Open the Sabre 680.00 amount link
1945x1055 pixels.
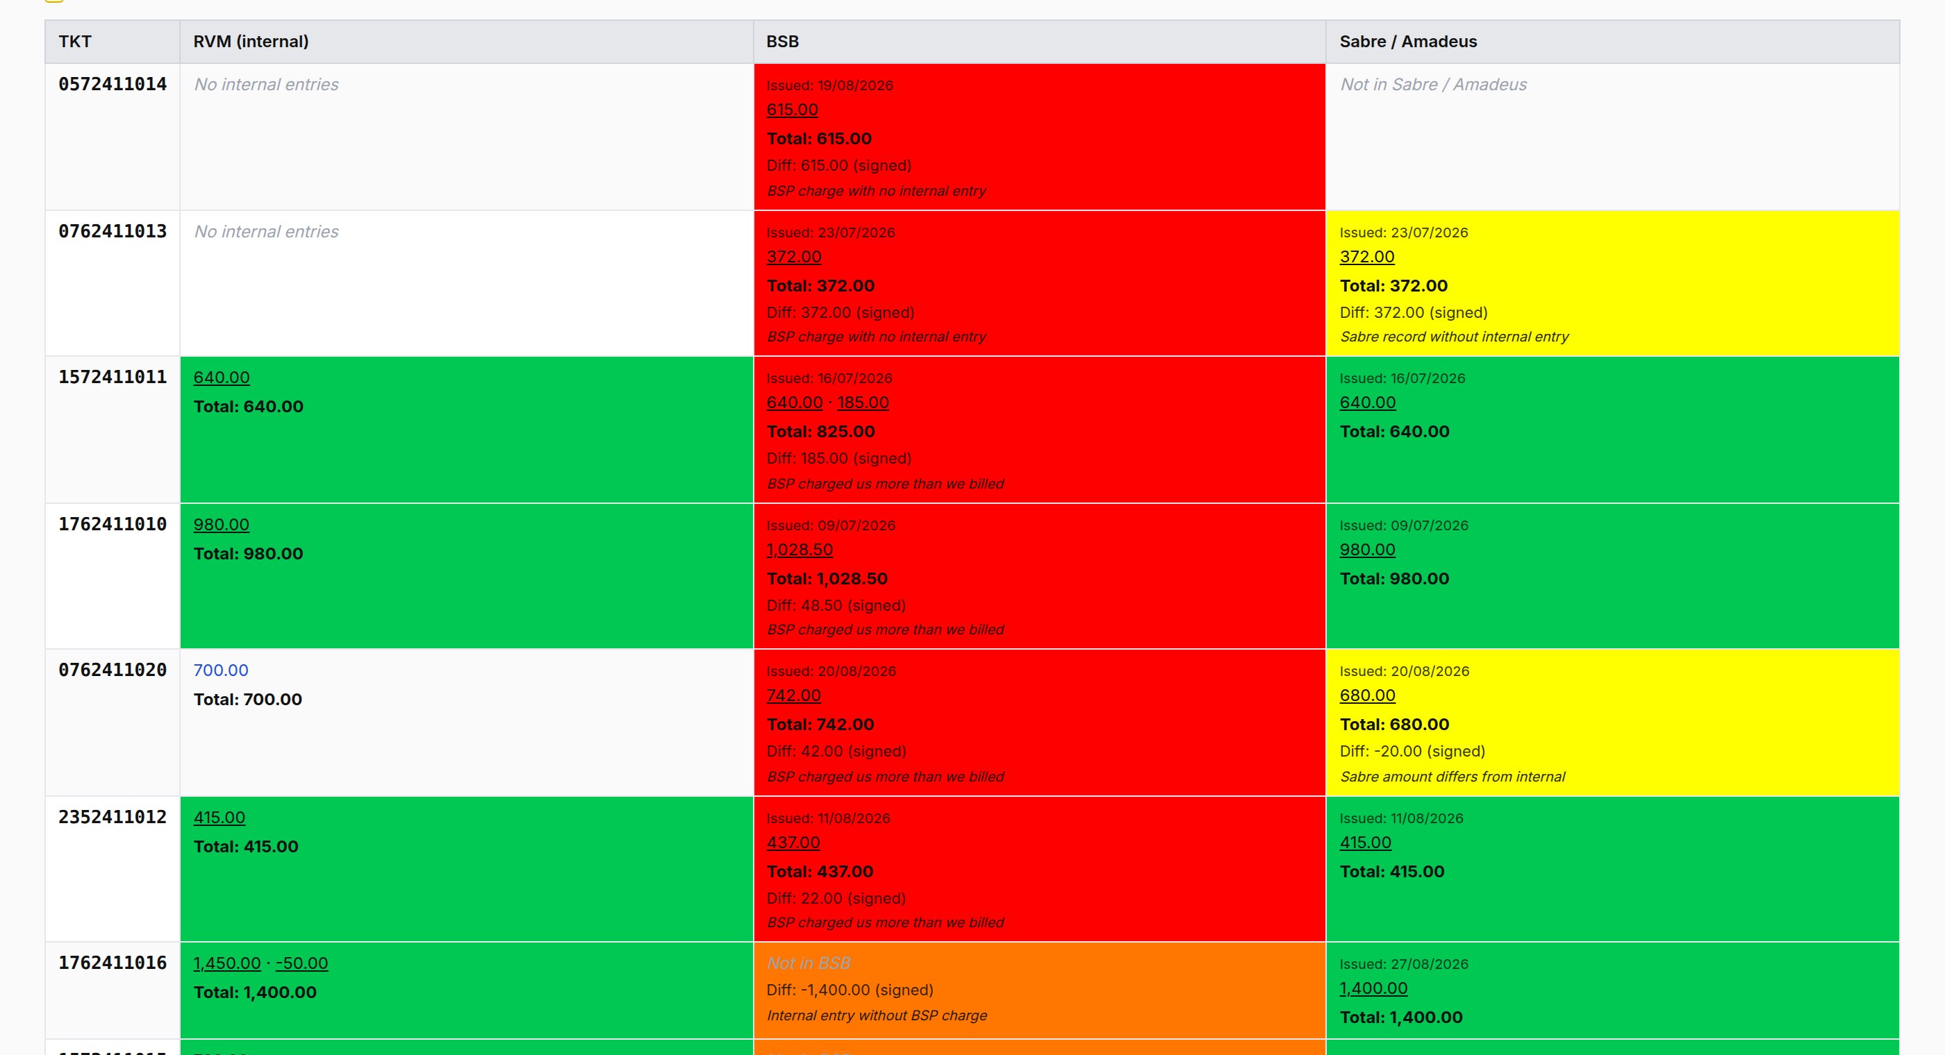click(x=1367, y=695)
